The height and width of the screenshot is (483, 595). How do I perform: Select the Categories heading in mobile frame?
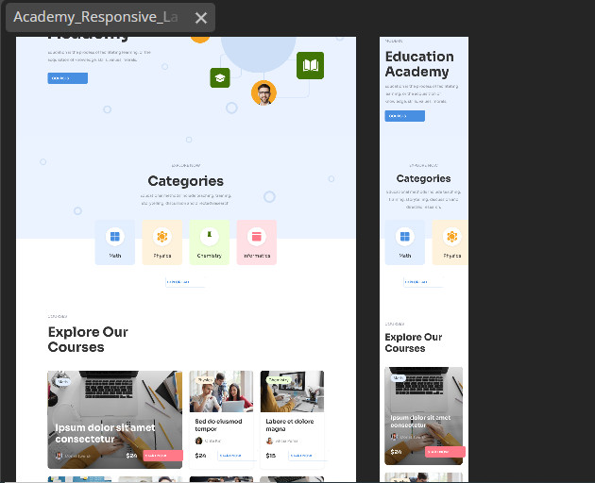[x=423, y=178]
